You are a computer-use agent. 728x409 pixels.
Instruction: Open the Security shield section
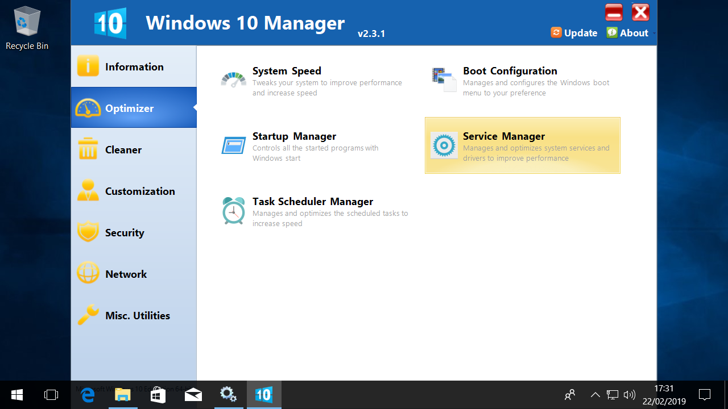[125, 232]
